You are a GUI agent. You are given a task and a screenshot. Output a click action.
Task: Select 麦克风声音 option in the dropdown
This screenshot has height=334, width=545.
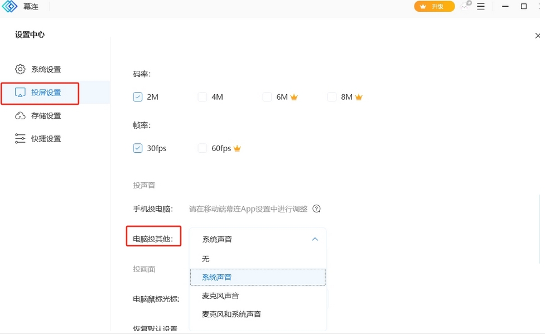pyautogui.click(x=220, y=296)
